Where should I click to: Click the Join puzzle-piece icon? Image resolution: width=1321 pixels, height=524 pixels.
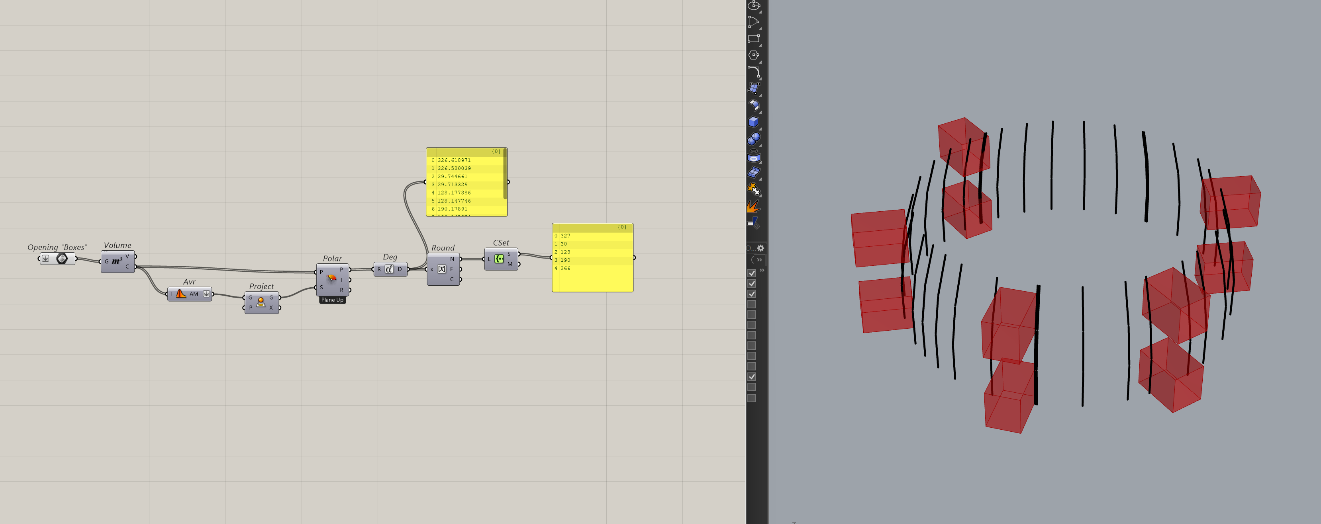(753, 189)
